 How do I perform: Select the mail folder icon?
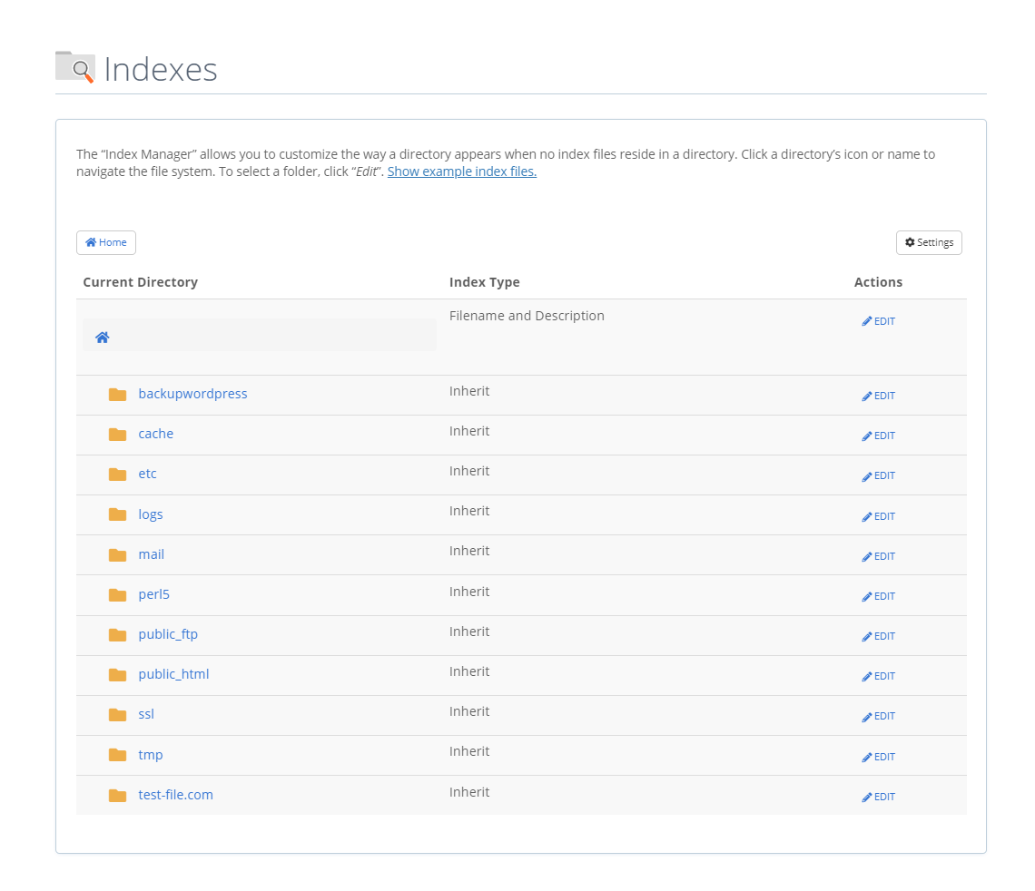coord(117,554)
